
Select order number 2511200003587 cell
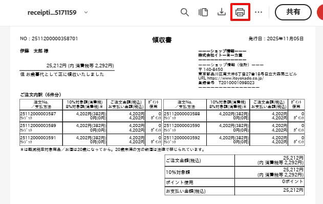tap(38, 114)
